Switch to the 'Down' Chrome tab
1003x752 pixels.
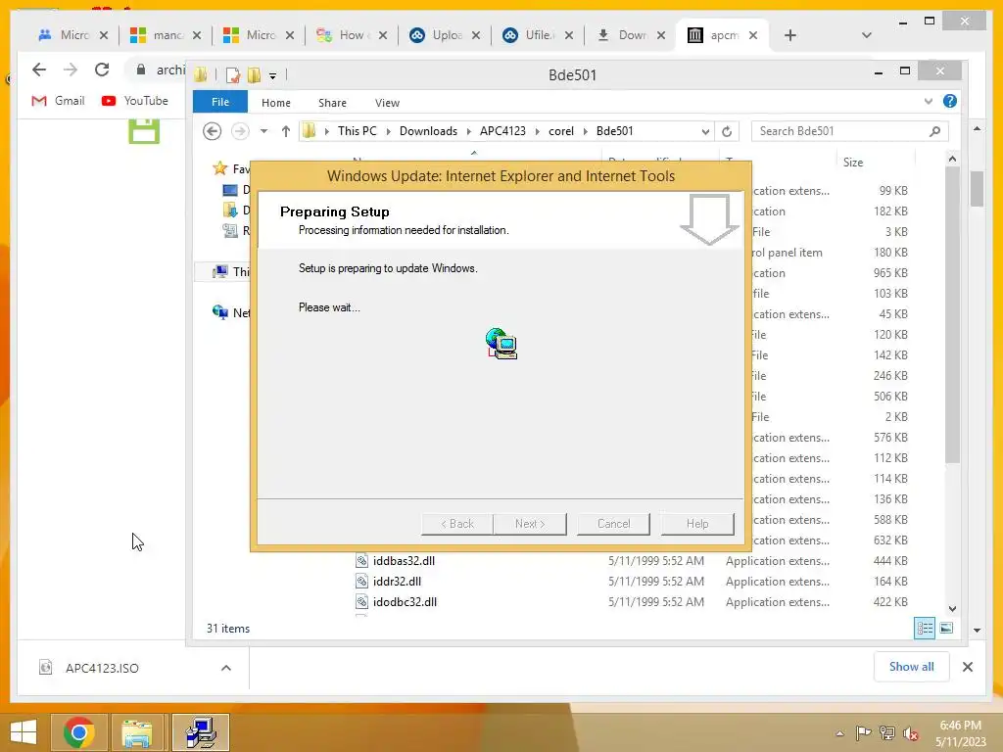[630, 35]
